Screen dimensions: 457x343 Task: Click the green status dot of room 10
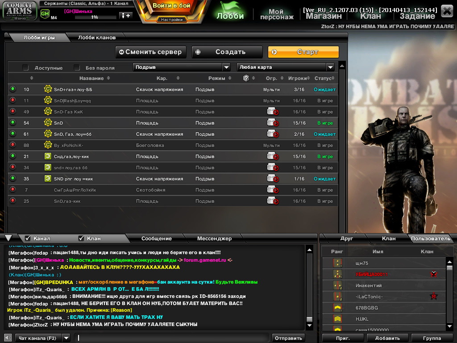[x=13, y=89]
